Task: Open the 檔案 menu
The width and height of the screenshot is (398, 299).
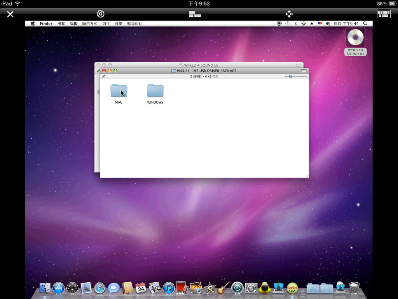Action: [61, 23]
